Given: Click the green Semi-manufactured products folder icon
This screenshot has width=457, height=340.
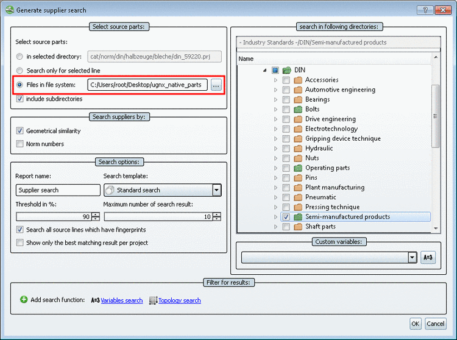Looking at the screenshot, I should click(x=298, y=217).
